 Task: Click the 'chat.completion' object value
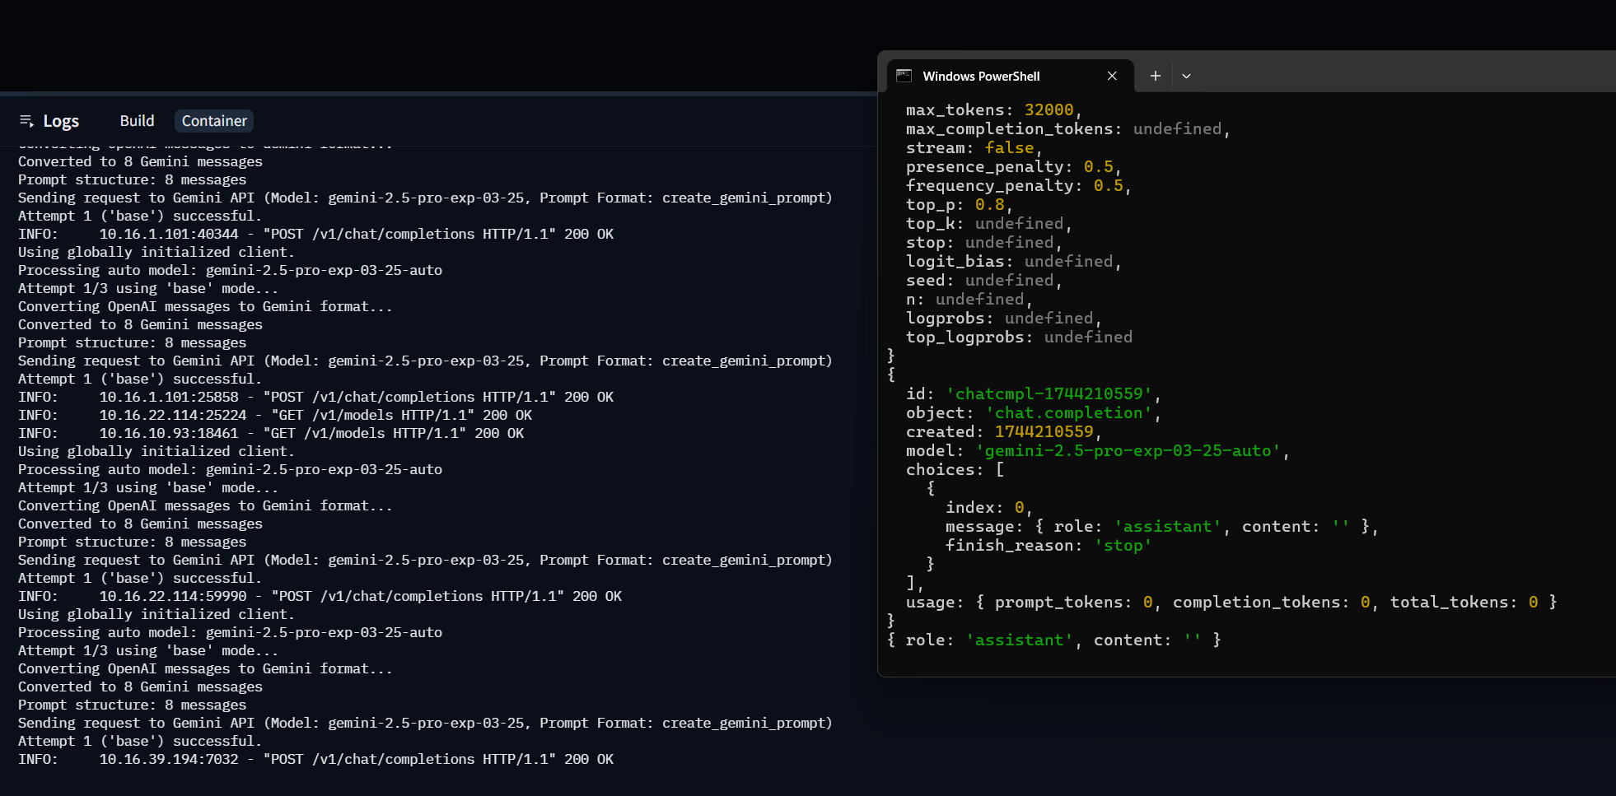1068,412
